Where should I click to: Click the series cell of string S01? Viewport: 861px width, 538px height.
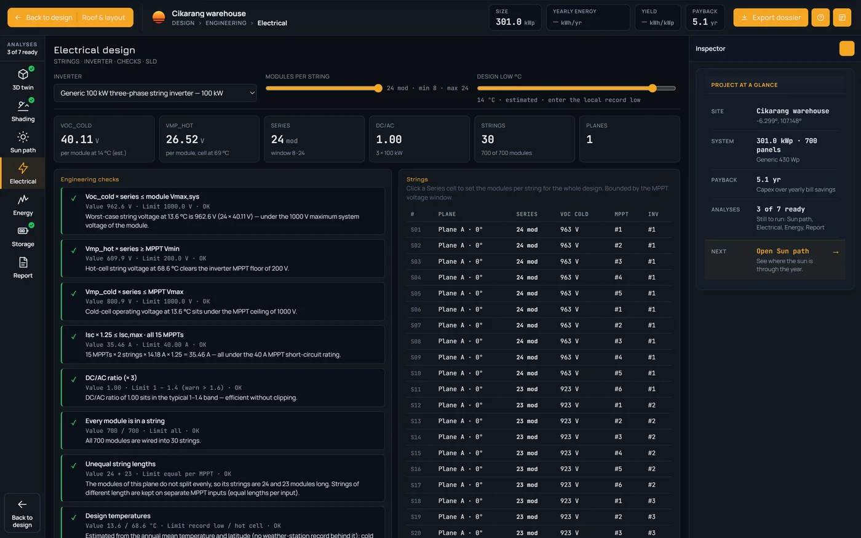point(526,229)
